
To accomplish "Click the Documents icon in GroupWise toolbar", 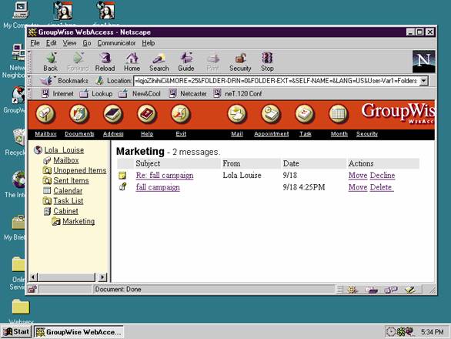I will [79, 114].
